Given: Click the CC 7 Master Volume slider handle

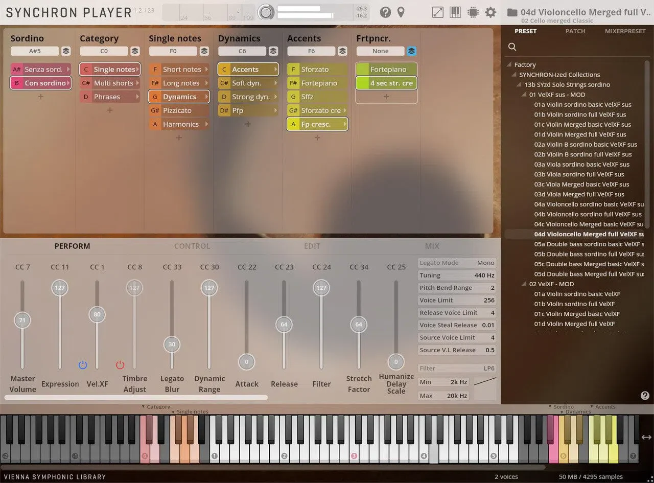Looking at the screenshot, I should click(x=22, y=320).
